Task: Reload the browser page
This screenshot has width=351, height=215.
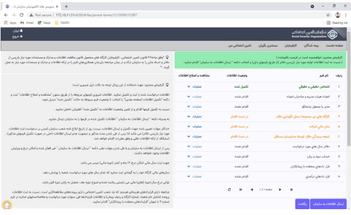Action: click(x=22, y=15)
